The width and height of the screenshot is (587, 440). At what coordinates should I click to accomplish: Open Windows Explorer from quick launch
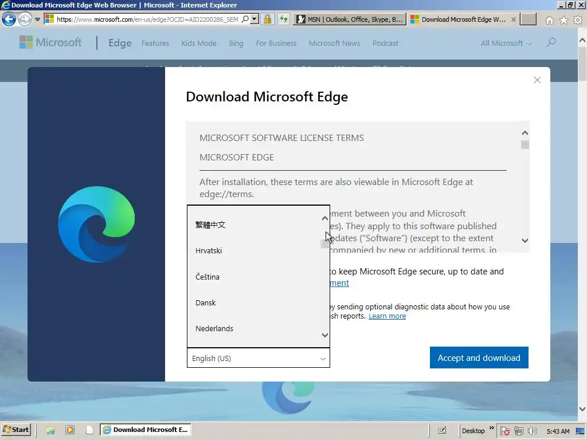pos(50,430)
